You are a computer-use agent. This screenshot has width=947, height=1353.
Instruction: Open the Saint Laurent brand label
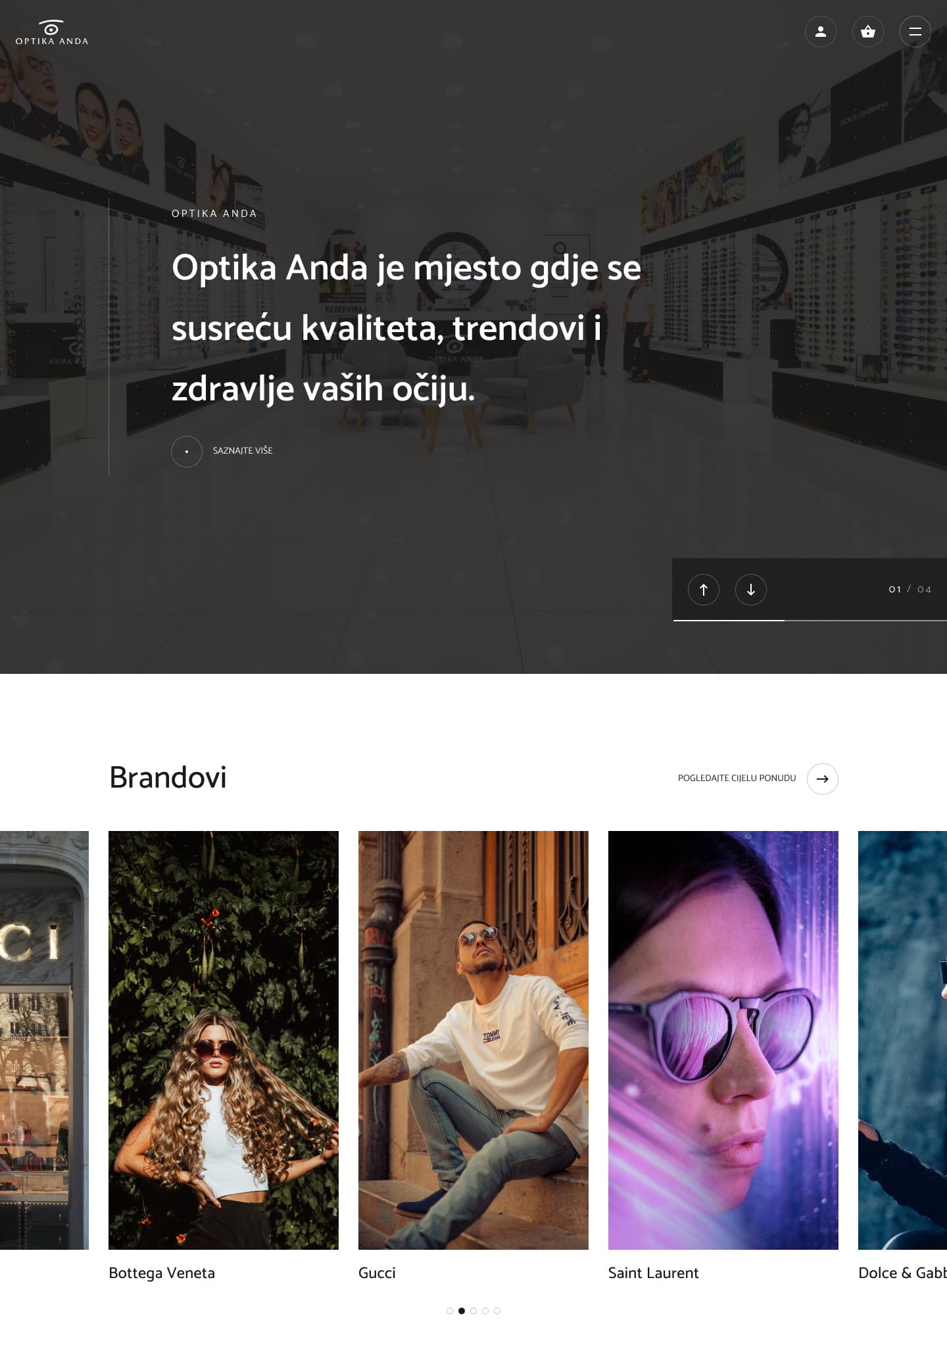(653, 1273)
